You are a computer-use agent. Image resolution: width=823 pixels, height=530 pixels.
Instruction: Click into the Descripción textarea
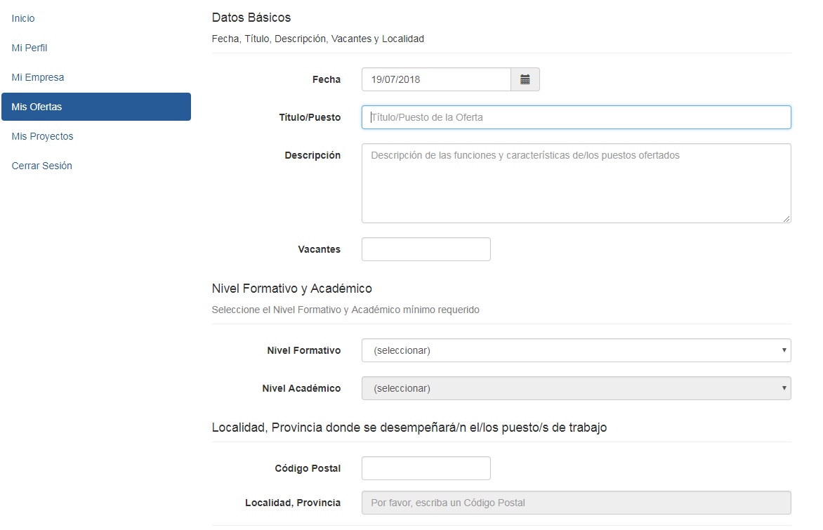pyautogui.click(x=577, y=183)
